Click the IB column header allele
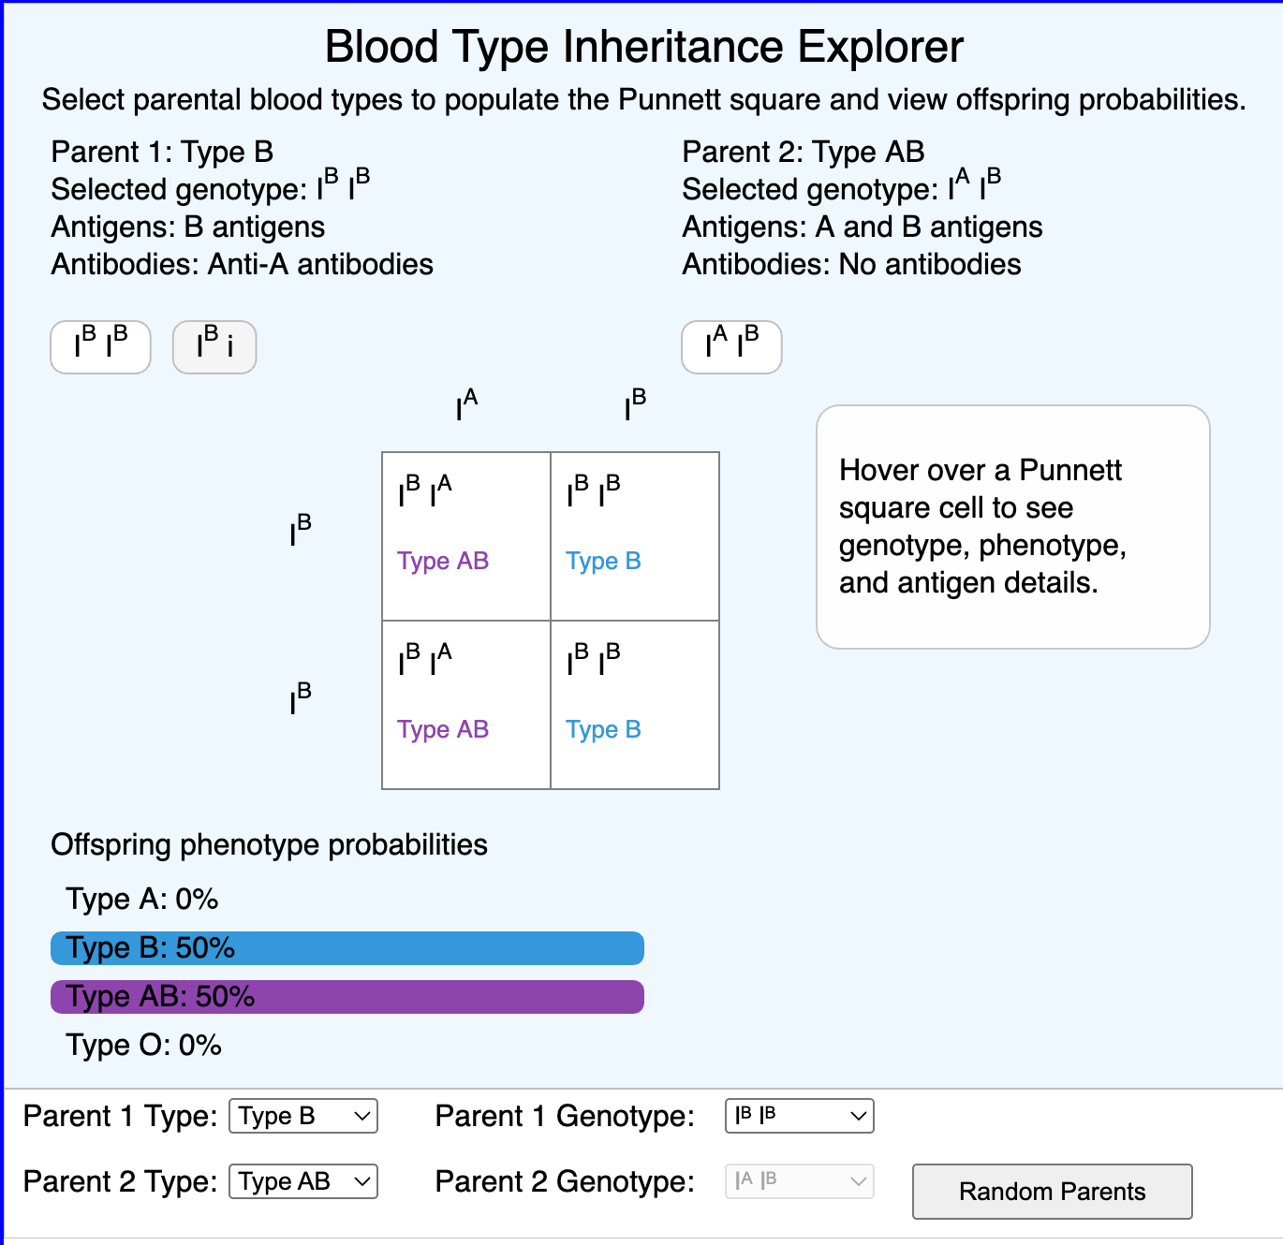 click(635, 405)
